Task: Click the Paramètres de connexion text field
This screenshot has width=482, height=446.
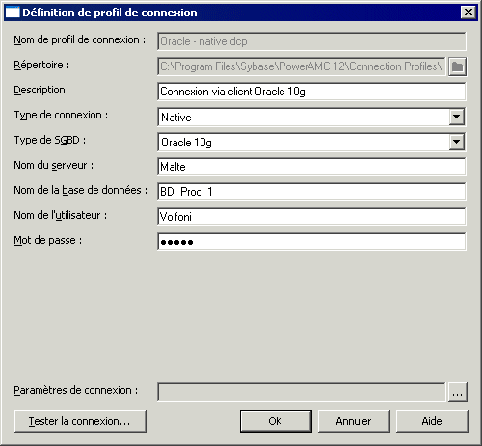Action: pyautogui.click(x=302, y=392)
